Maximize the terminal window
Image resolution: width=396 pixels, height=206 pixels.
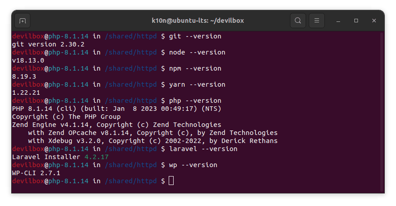click(x=356, y=21)
